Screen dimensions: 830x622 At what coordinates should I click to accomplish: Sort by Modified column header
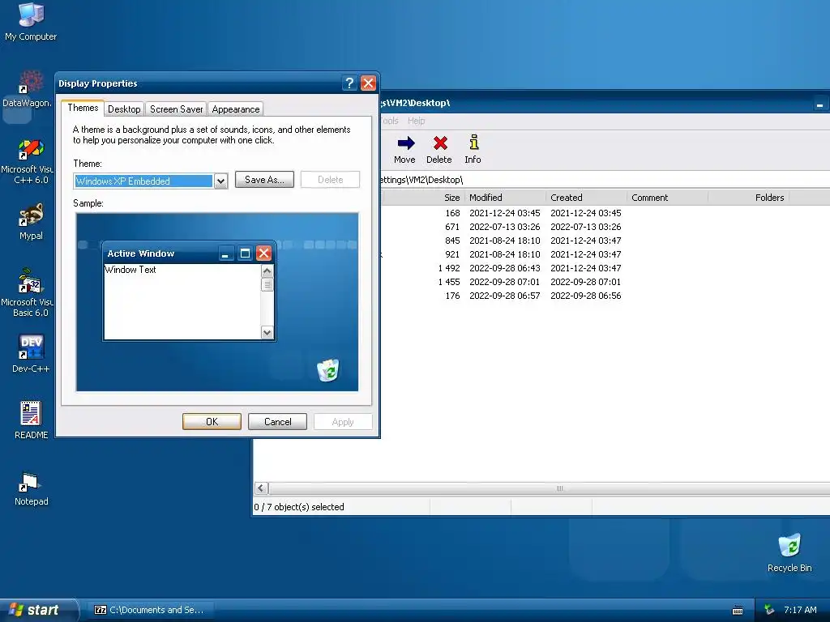click(x=505, y=198)
